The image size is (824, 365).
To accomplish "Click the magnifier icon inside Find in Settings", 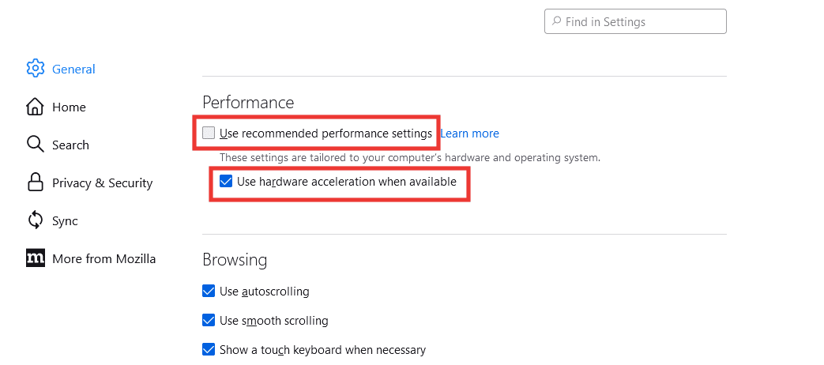I will pyautogui.click(x=556, y=21).
